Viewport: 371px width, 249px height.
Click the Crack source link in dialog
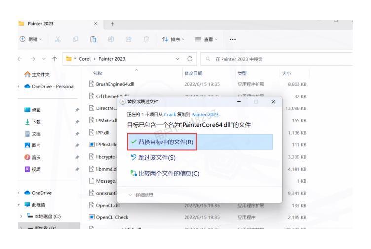170,115
